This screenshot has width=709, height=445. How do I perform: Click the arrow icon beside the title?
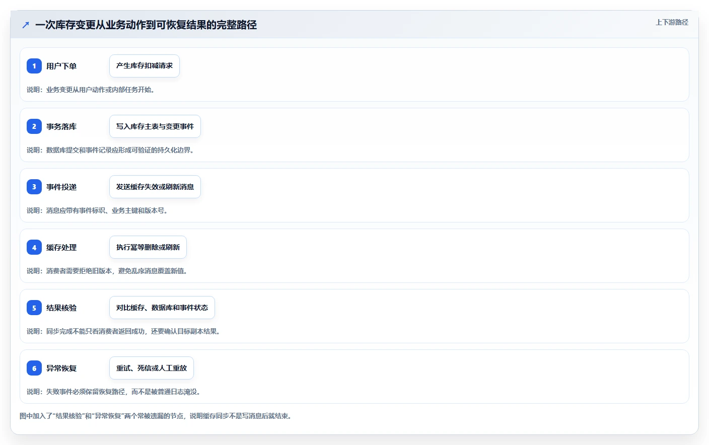click(x=26, y=25)
